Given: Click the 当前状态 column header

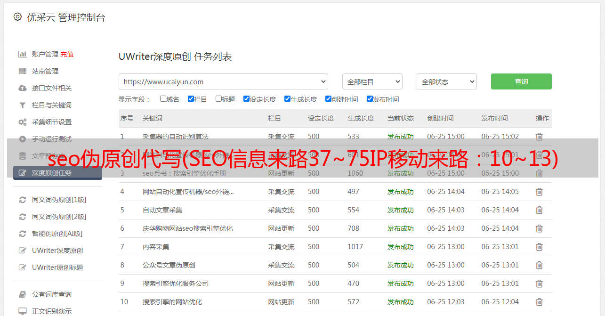Looking at the screenshot, I should (401, 118).
